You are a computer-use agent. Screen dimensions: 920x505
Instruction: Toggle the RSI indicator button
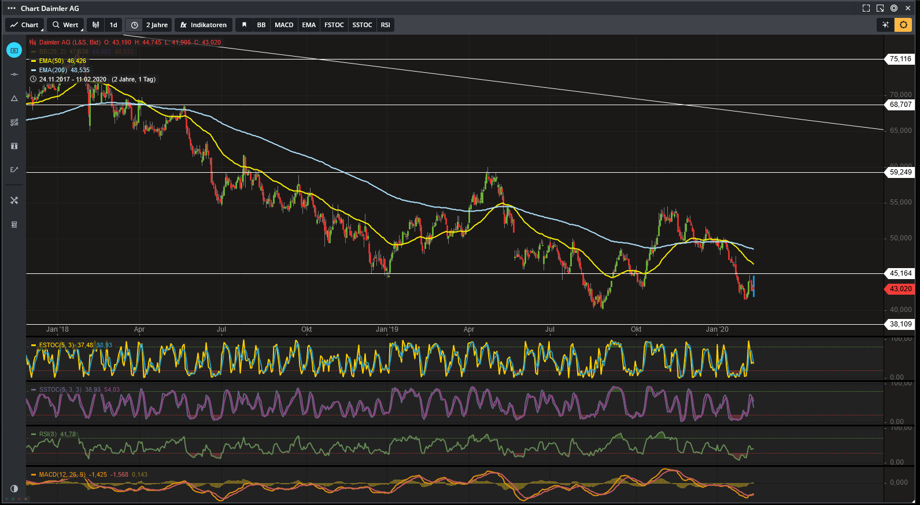385,25
